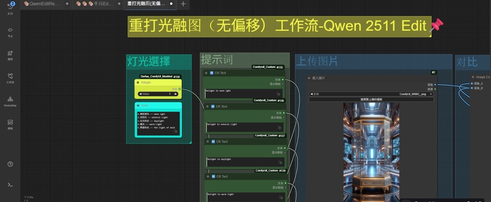Toggle the bottom console terminal icon
The height and width of the screenshot is (202, 491).
10,185
